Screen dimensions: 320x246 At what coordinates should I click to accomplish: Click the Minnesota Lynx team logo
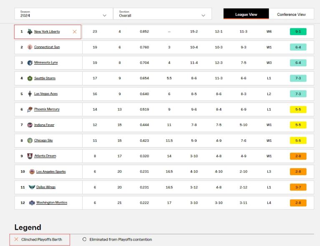[30, 63]
